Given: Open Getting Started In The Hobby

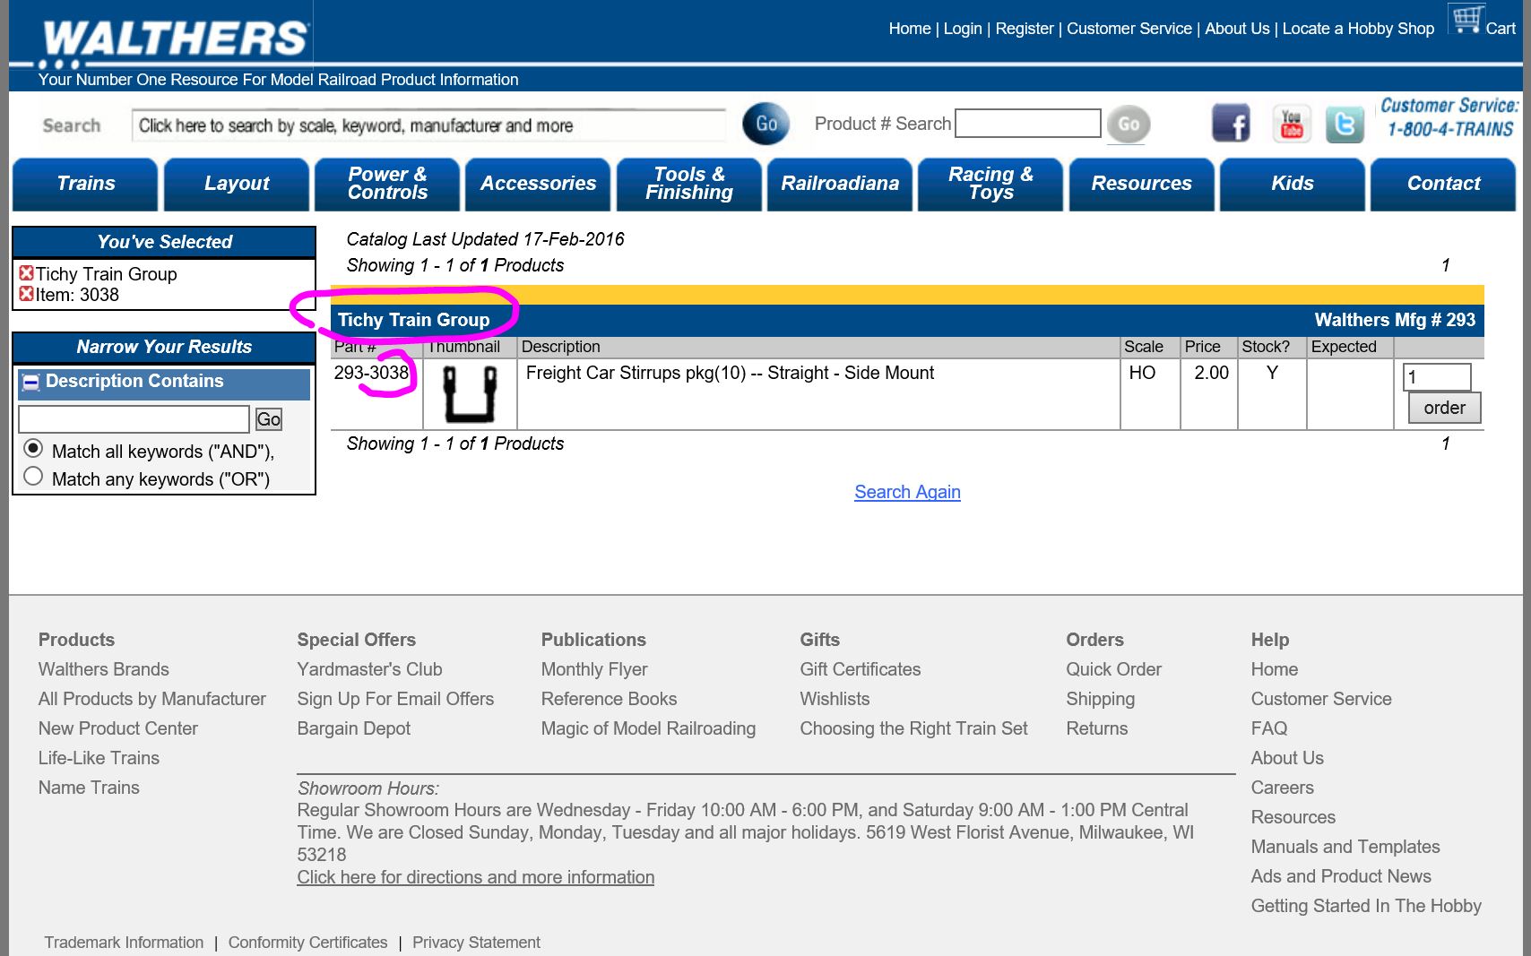Looking at the screenshot, I should point(1365,906).
